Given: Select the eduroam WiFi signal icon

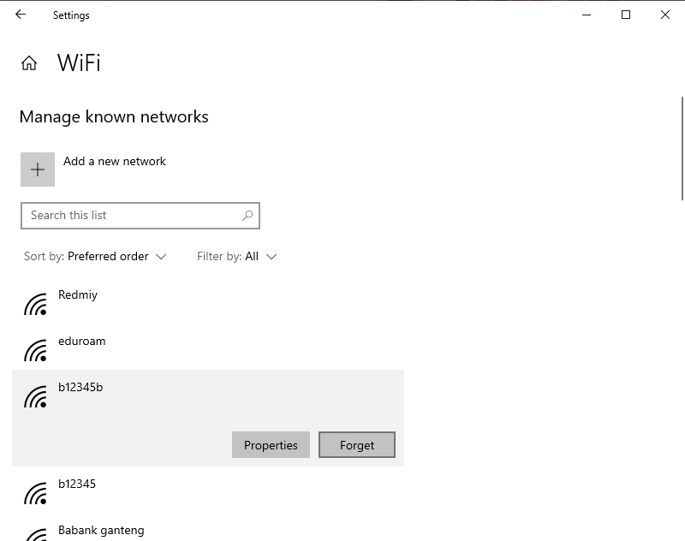Looking at the screenshot, I should (35, 350).
